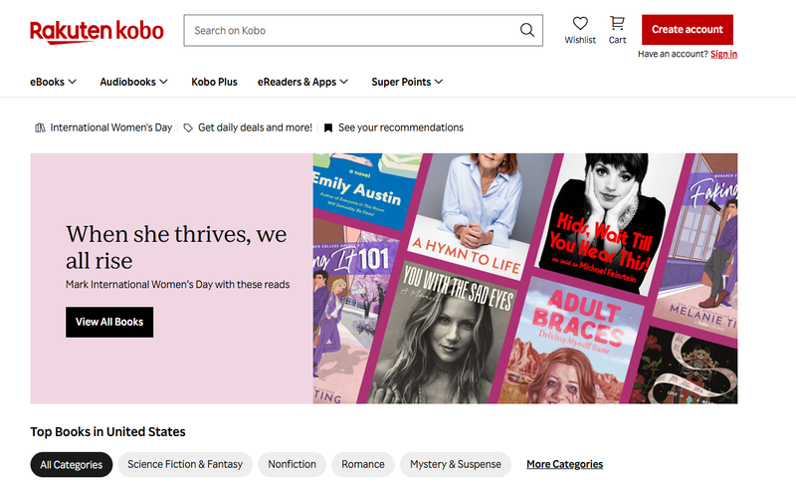
Task: Click the tag icon beside daily deals
Action: click(x=188, y=128)
